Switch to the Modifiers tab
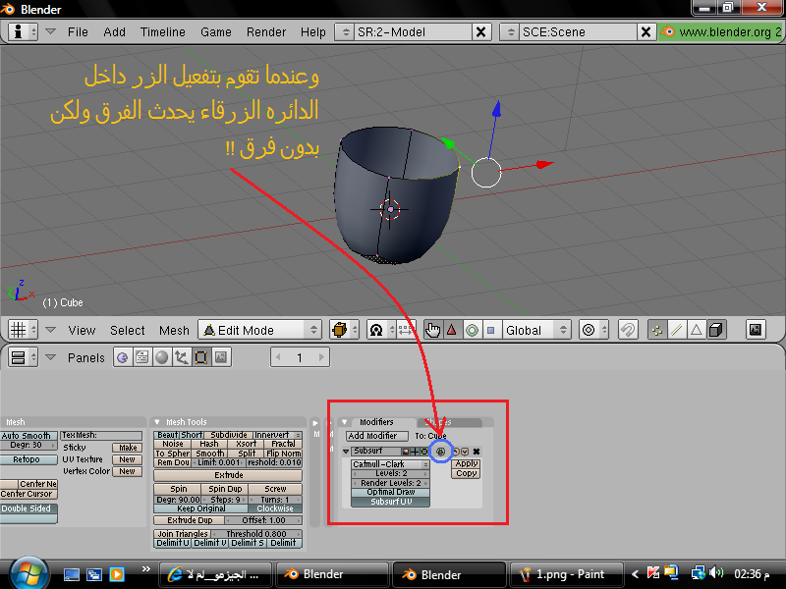The image size is (786, 589). click(376, 422)
